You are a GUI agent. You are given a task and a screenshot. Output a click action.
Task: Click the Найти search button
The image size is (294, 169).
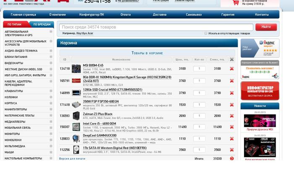(266, 27)
